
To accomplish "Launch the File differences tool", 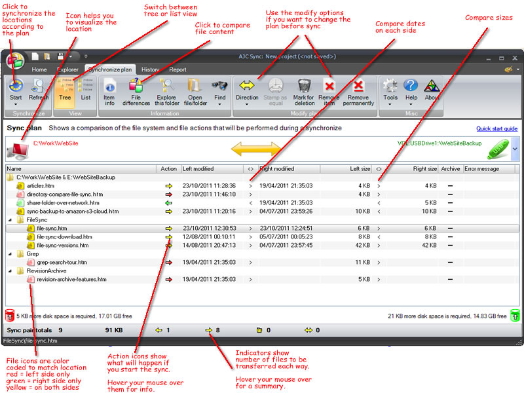I will tap(136, 86).
